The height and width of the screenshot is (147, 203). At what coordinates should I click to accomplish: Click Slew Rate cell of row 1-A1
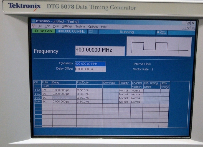(111, 90)
